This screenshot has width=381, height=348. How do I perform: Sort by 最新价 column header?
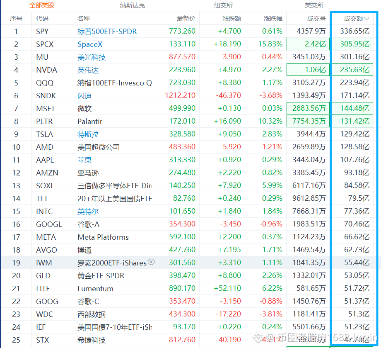[186, 19]
